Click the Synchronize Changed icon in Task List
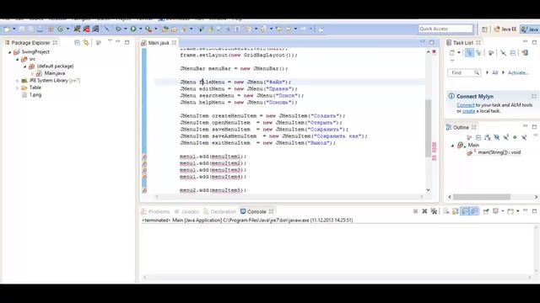The image size is (540, 303). point(525,53)
